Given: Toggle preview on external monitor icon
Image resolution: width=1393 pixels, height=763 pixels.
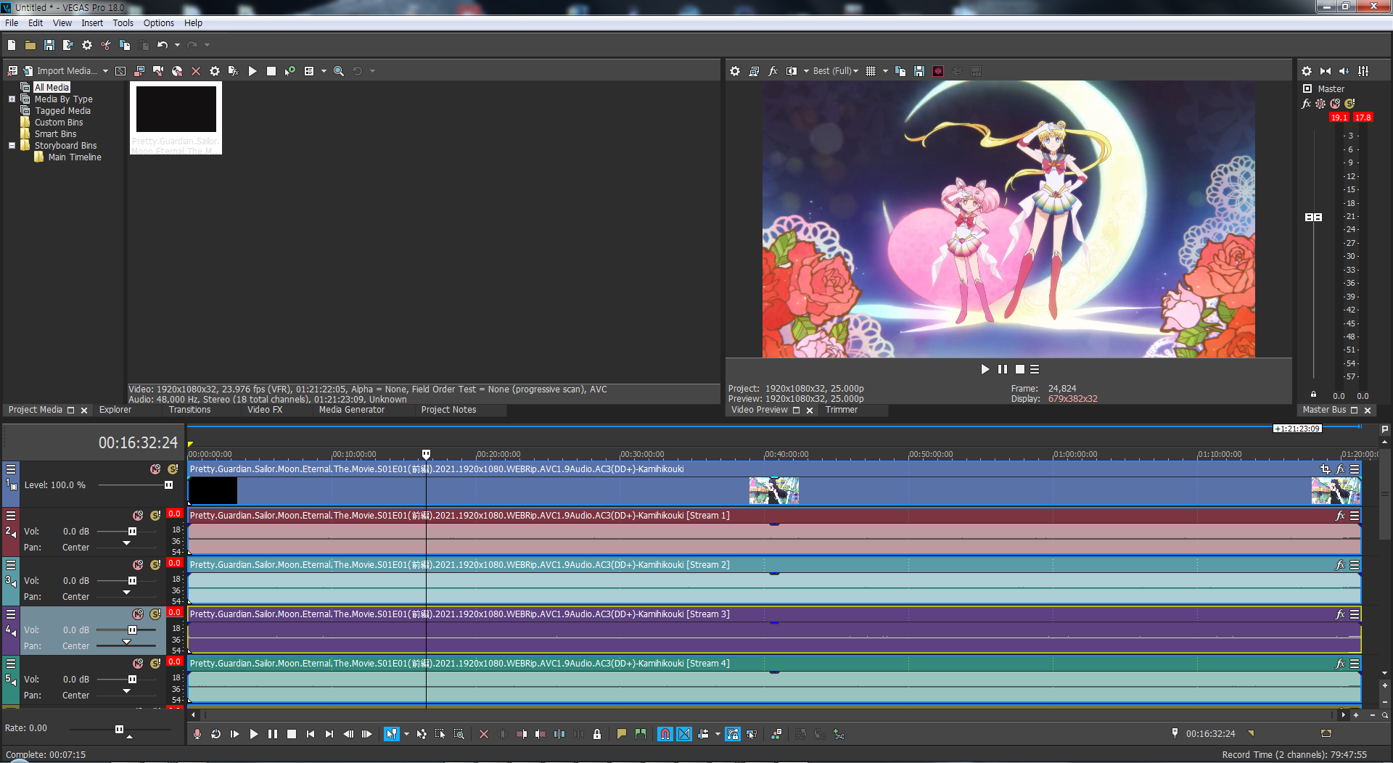Looking at the screenshot, I should point(754,71).
